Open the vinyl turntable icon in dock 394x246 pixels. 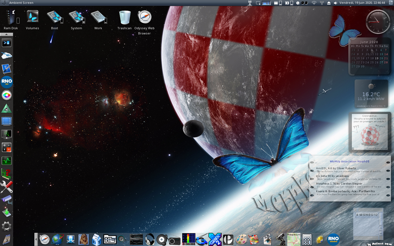[x=162, y=240]
